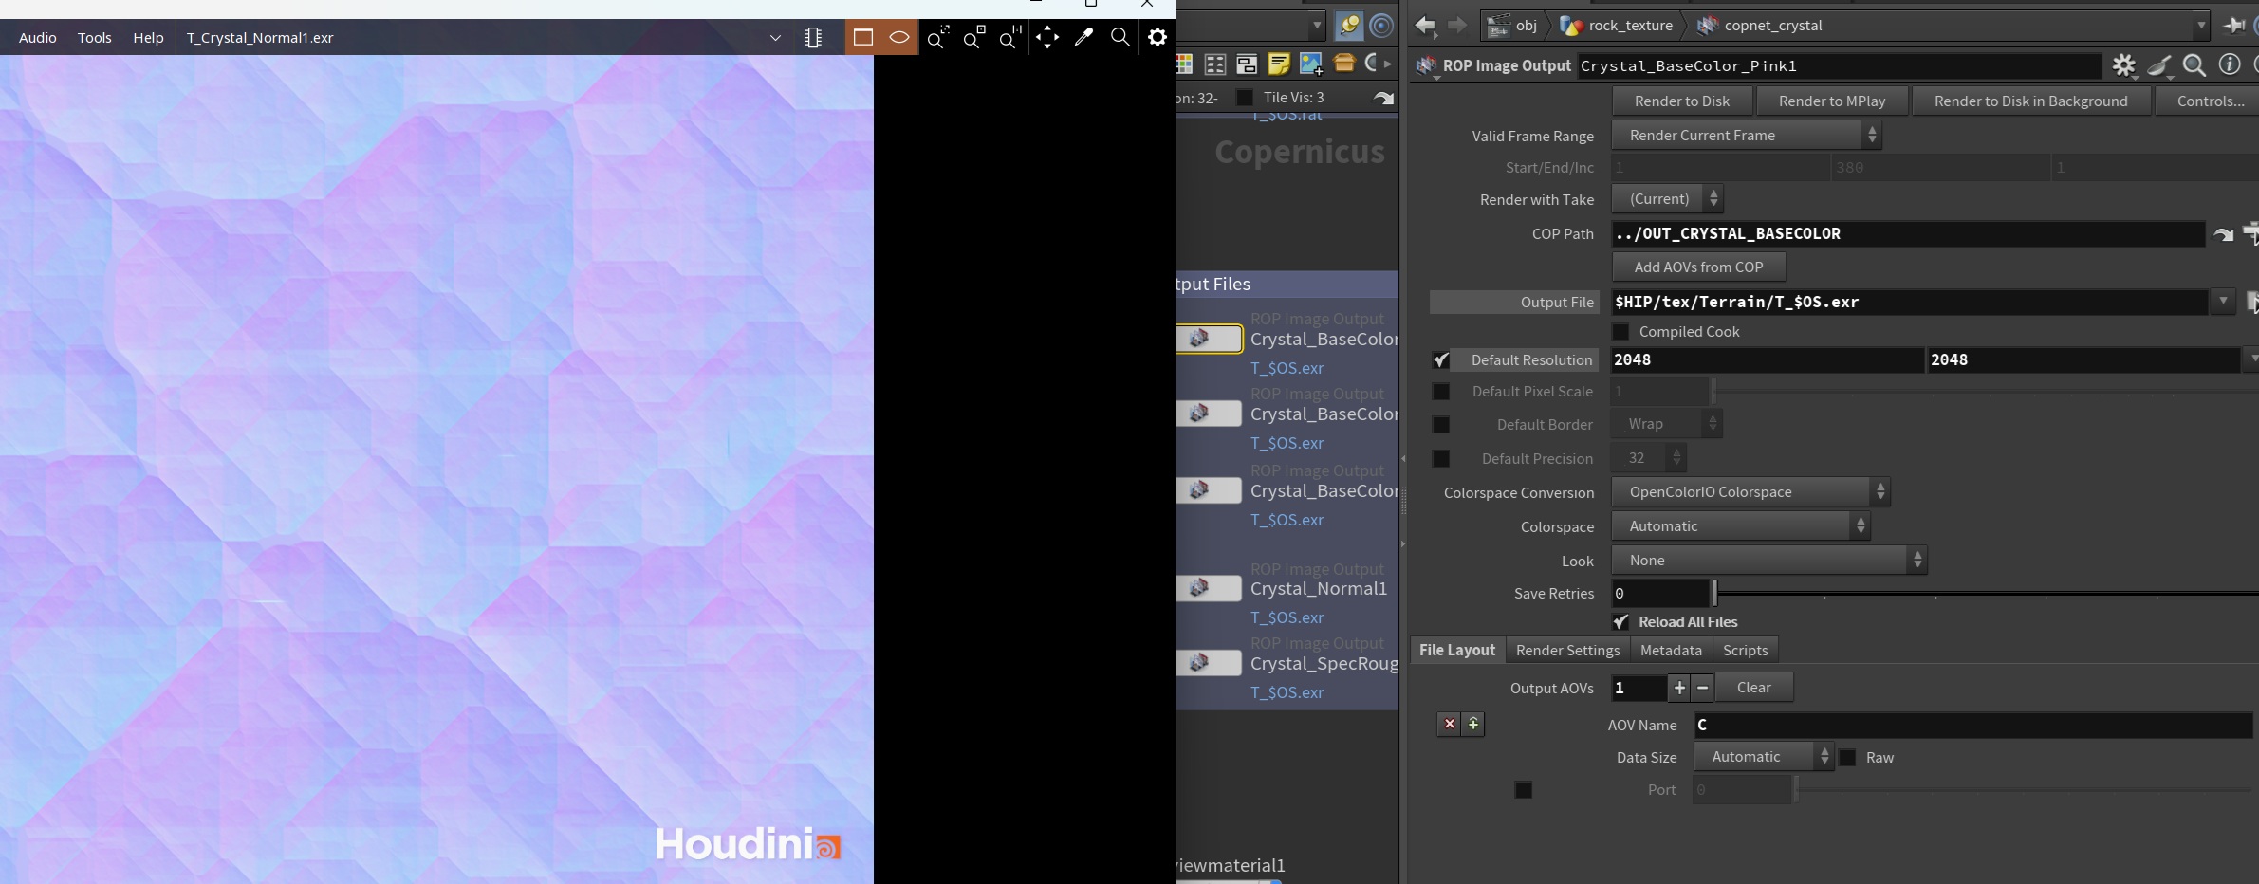Enable the Default Pixel Scale checkbox
The image size is (2259, 884).
1440,392
